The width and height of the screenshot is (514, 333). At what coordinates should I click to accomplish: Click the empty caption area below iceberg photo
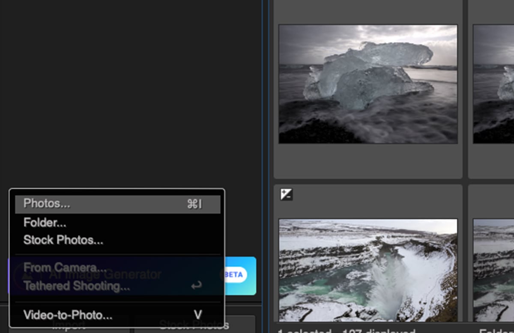(x=368, y=161)
